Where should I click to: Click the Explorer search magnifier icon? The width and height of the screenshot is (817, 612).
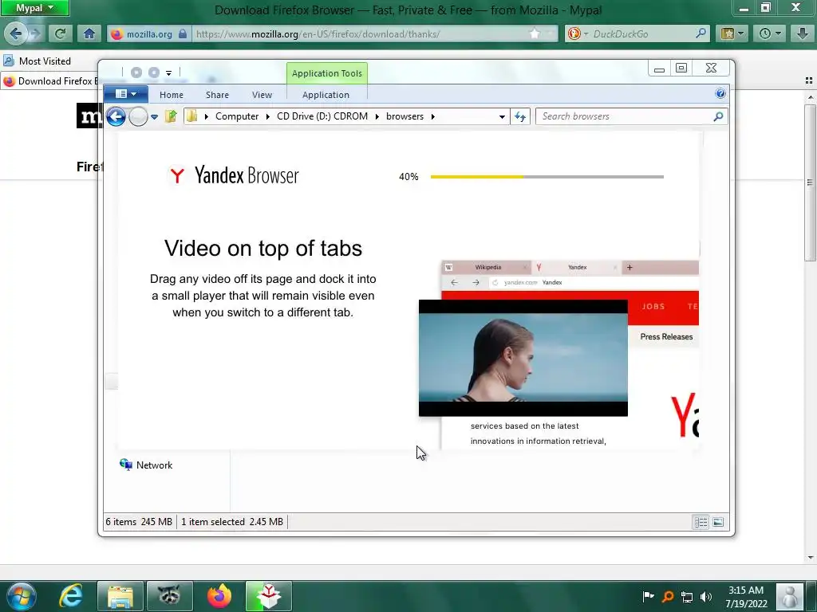tap(718, 116)
